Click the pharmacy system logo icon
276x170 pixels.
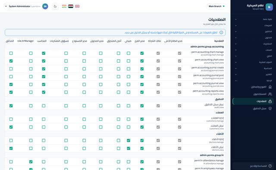click(269, 7)
